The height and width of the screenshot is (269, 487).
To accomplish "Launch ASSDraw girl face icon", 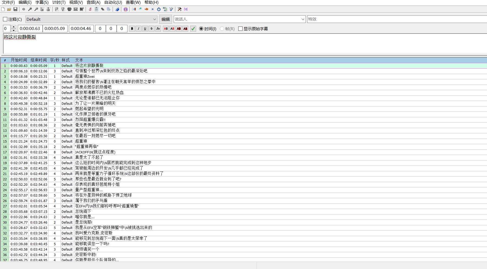I will coord(126,9).
